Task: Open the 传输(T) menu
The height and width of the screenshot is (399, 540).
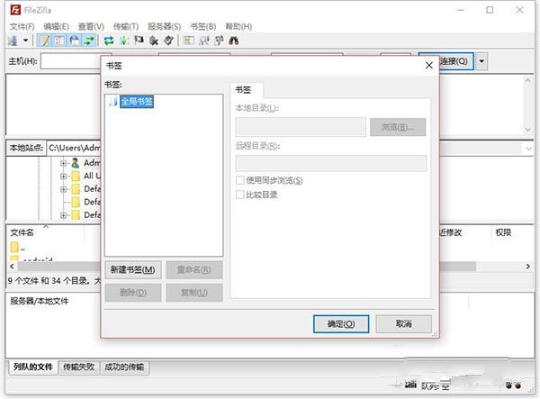Action: click(126, 26)
